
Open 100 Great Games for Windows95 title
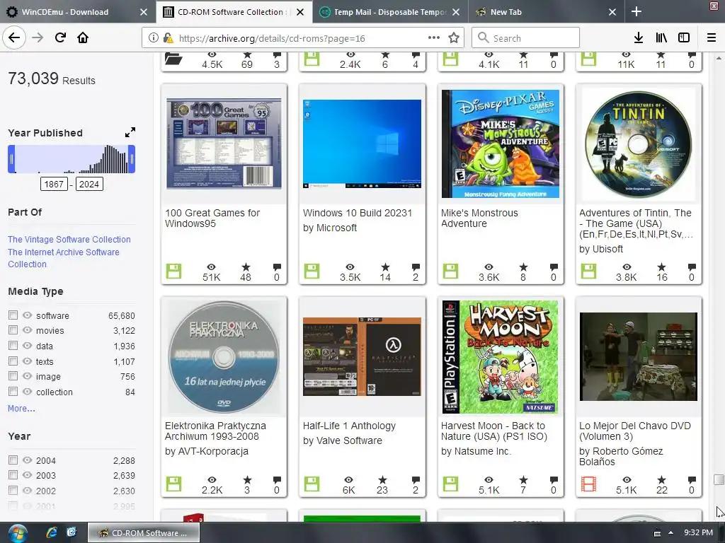(x=212, y=218)
